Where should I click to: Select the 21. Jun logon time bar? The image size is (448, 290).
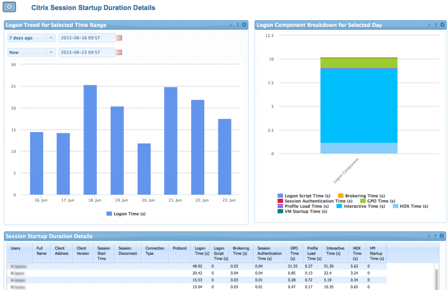tap(171, 141)
